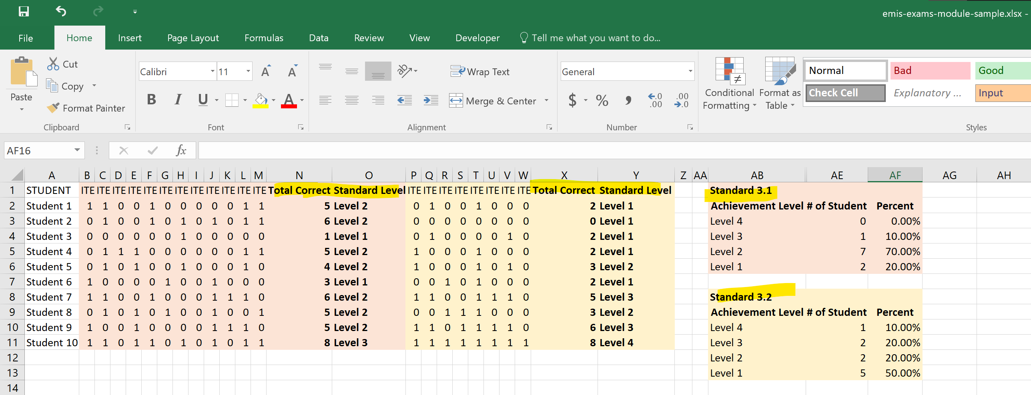Expand the Name Box dropdown arrow
Screen dimensions: 1031x395
[x=77, y=151]
